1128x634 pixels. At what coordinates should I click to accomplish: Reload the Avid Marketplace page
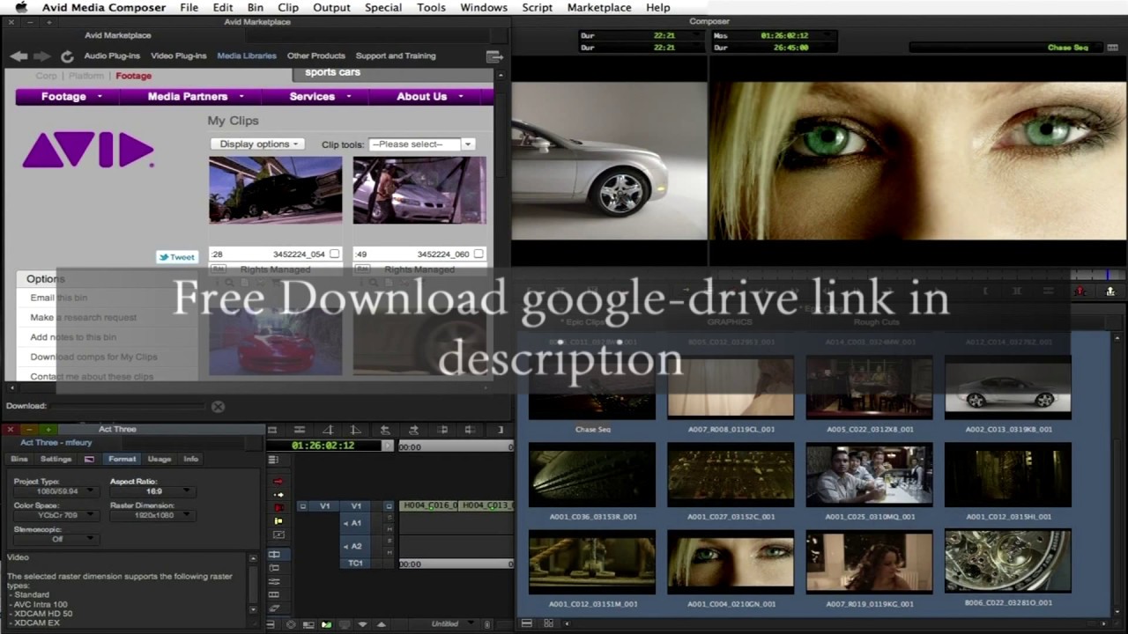67,56
